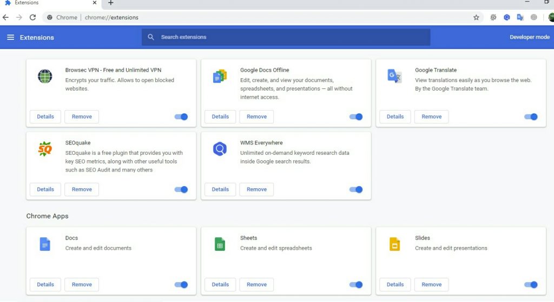Close the Extensions tab

94,3
